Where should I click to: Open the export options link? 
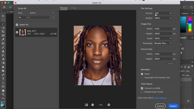[x=160, y=98]
